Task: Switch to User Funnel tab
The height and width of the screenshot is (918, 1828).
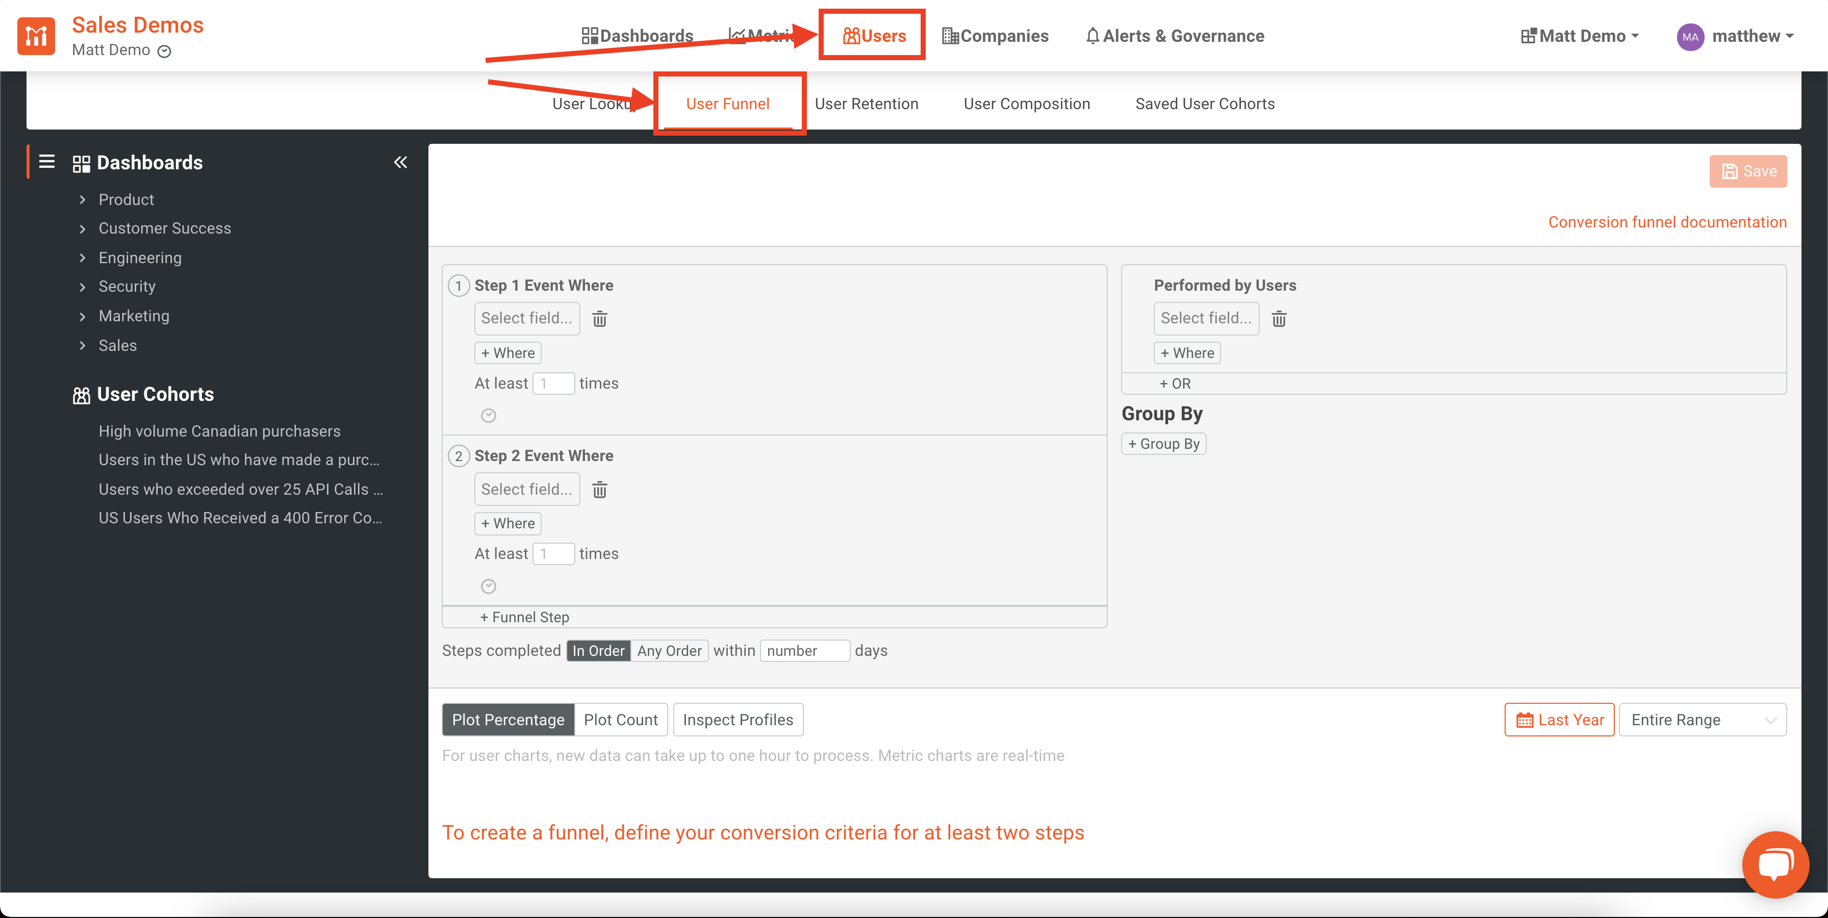Action: tap(727, 104)
